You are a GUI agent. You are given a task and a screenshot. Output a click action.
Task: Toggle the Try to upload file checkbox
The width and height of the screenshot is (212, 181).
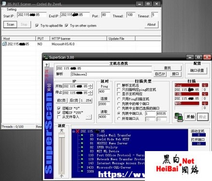coord(37,26)
